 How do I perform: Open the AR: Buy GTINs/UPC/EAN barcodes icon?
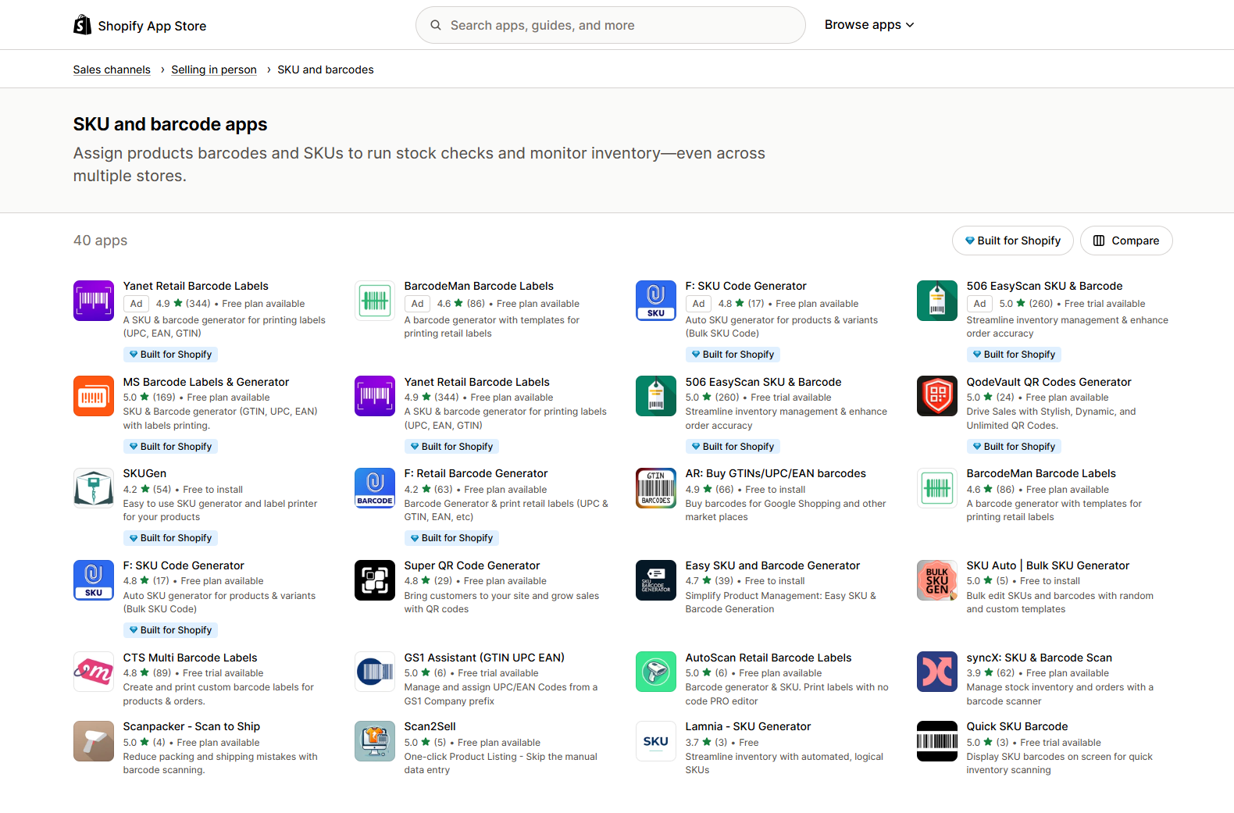(x=656, y=488)
